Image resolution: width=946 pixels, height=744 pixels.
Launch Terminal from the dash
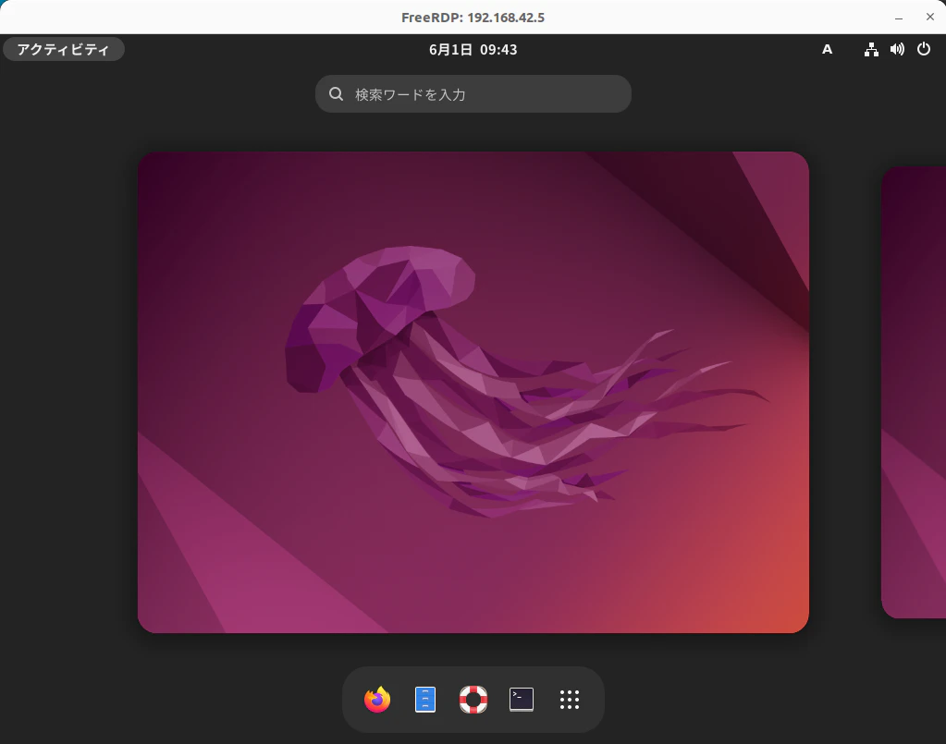coord(522,700)
